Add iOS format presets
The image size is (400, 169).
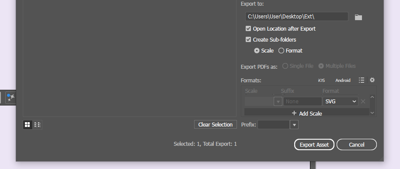click(321, 80)
